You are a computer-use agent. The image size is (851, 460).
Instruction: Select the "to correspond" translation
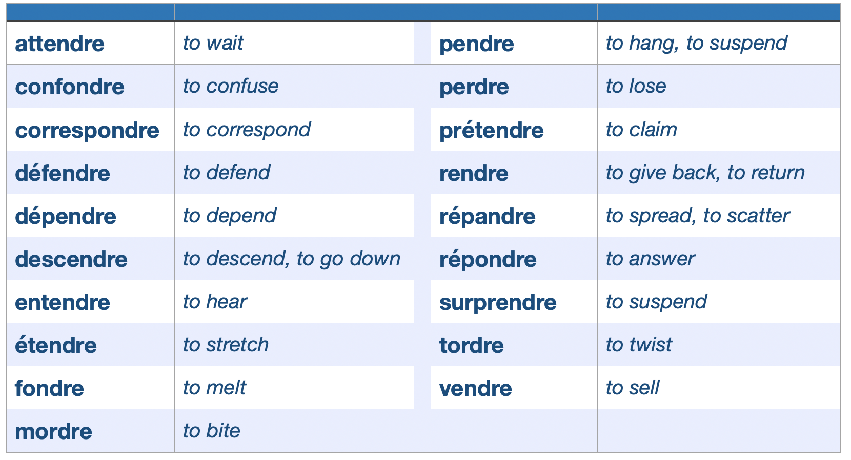[x=247, y=130]
